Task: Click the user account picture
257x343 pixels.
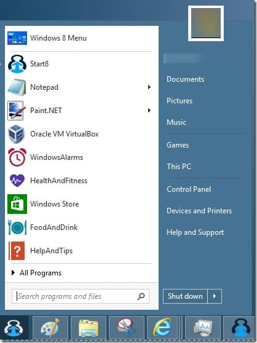Action: (x=206, y=23)
